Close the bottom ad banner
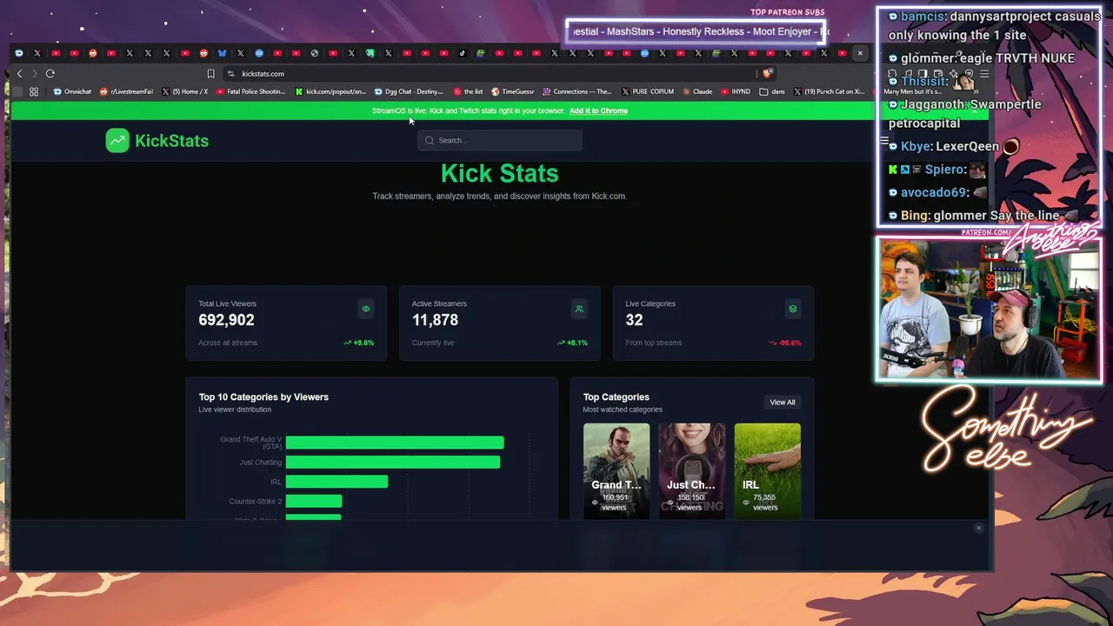Viewport: 1113px width, 626px height. (978, 528)
